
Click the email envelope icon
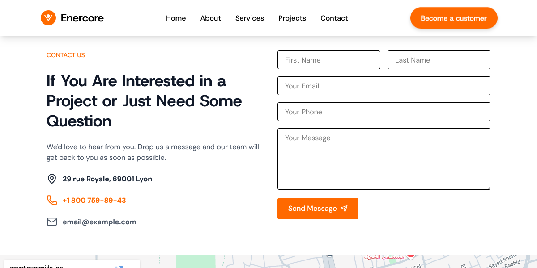(x=52, y=222)
